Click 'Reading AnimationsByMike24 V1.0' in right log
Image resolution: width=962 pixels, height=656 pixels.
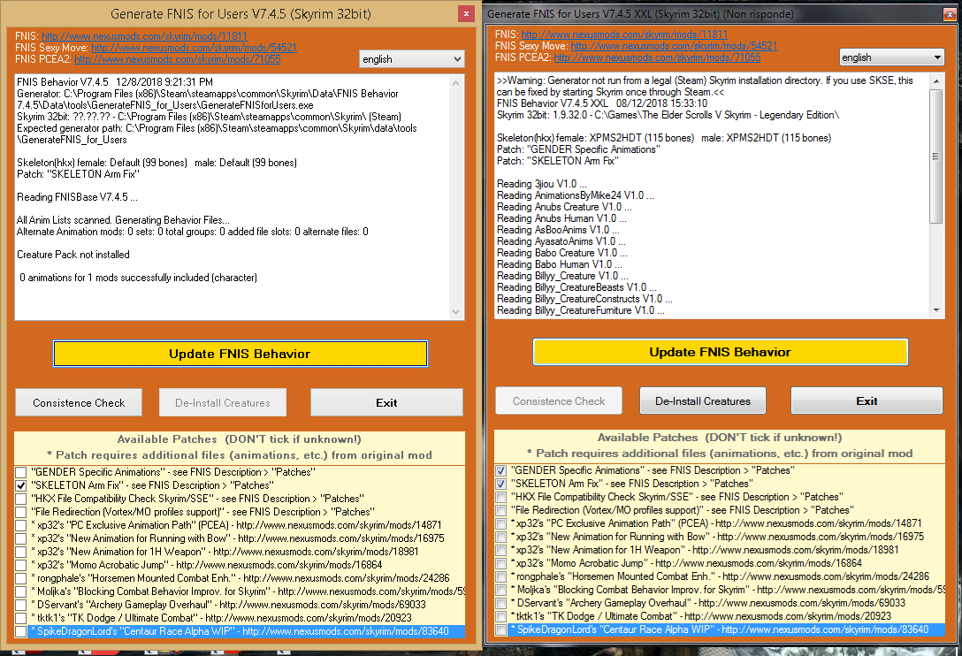coord(576,195)
